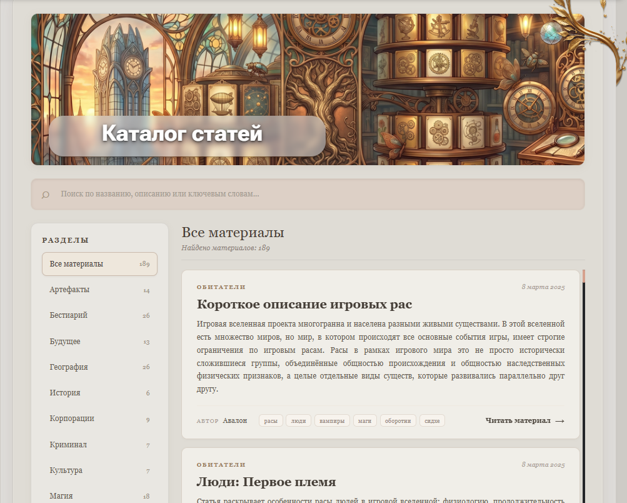The image size is (627, 503).
Task: Filter by the расы tag
Action: [271, 420]
